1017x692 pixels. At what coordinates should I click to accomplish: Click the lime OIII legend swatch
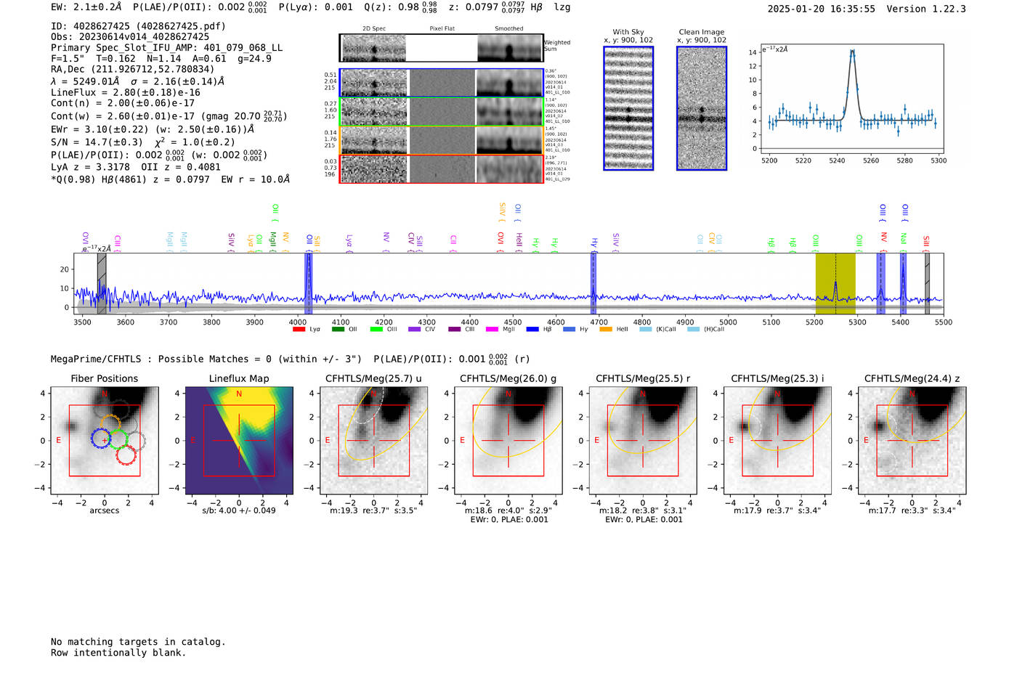pos(376,330)
